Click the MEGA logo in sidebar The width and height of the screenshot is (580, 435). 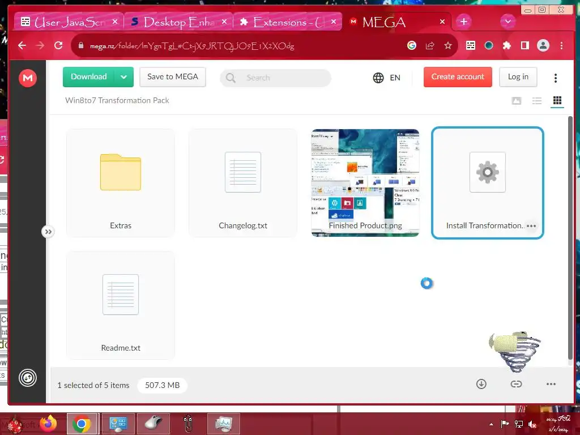[28, 78]
